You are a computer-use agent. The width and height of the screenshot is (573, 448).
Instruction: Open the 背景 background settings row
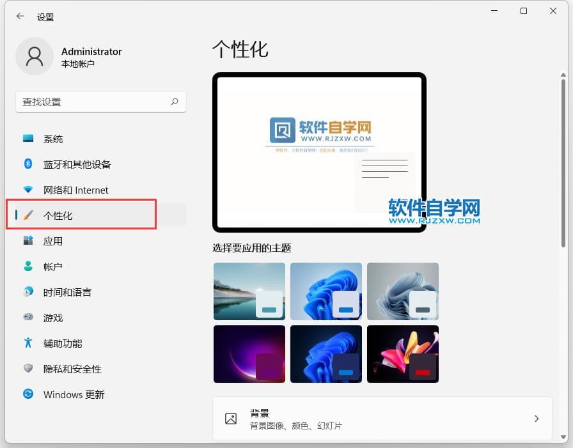coord(382,419)
